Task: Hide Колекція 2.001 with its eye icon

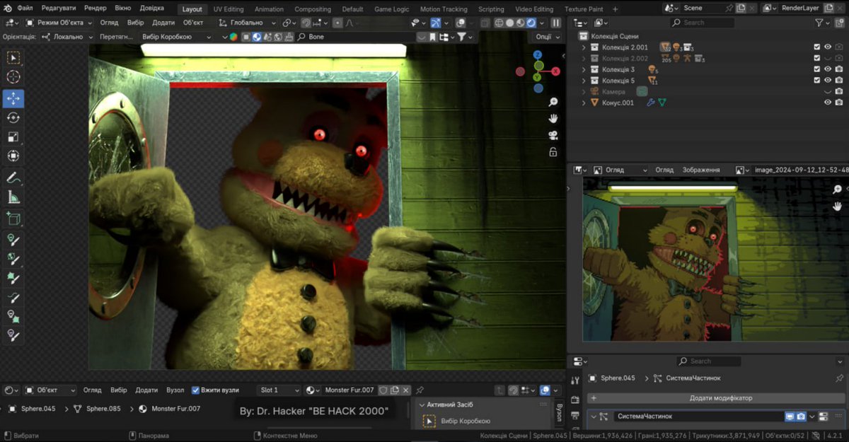Action: pos(828,47)
